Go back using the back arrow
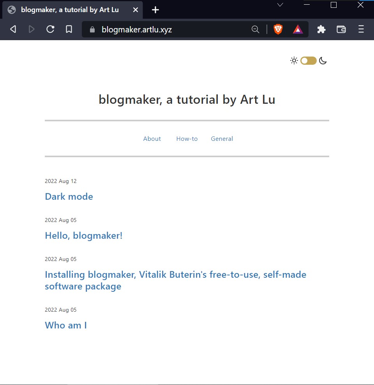The width and height of the screenshot is (374, 385). point(13,29)
